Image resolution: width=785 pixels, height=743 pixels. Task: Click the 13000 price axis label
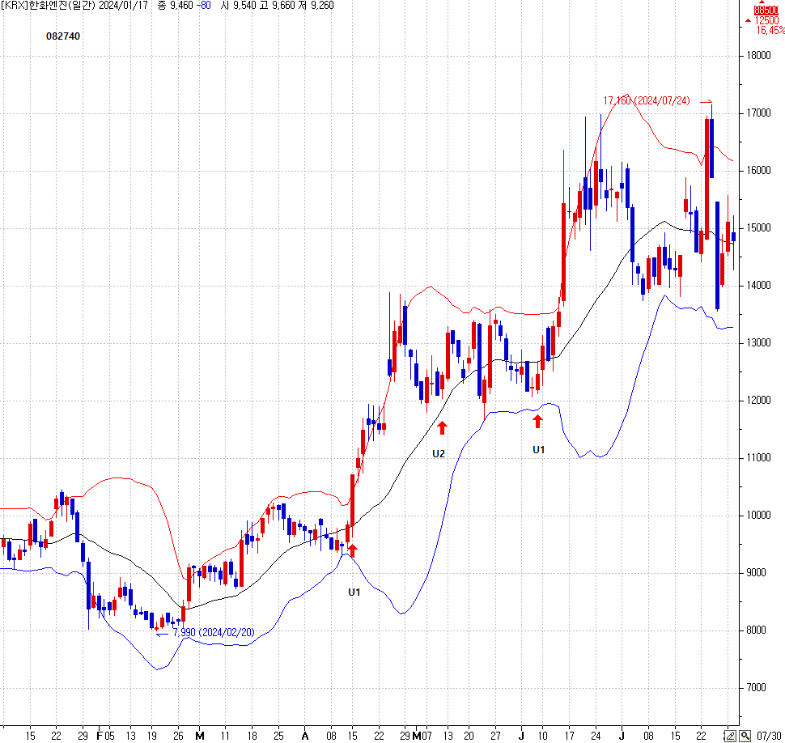758,343
